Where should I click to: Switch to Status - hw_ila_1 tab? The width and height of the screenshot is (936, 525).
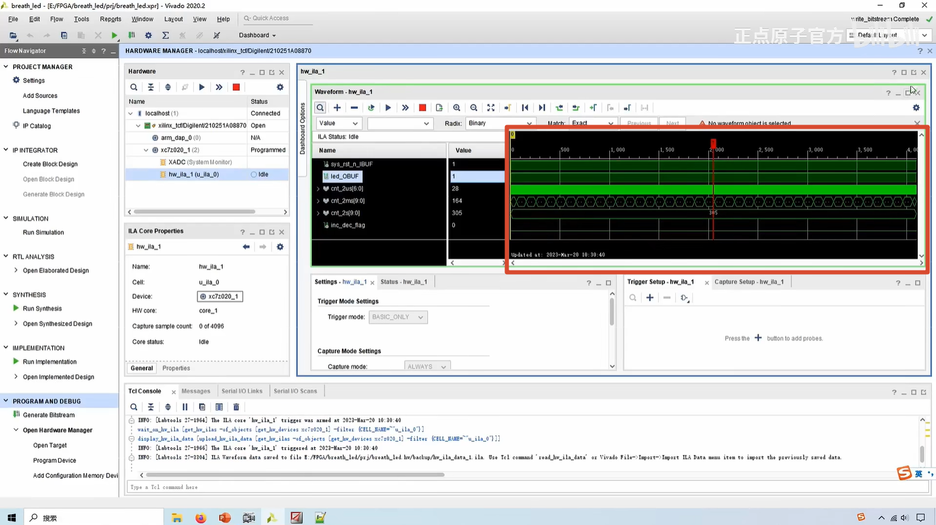(x=404, y=282)
